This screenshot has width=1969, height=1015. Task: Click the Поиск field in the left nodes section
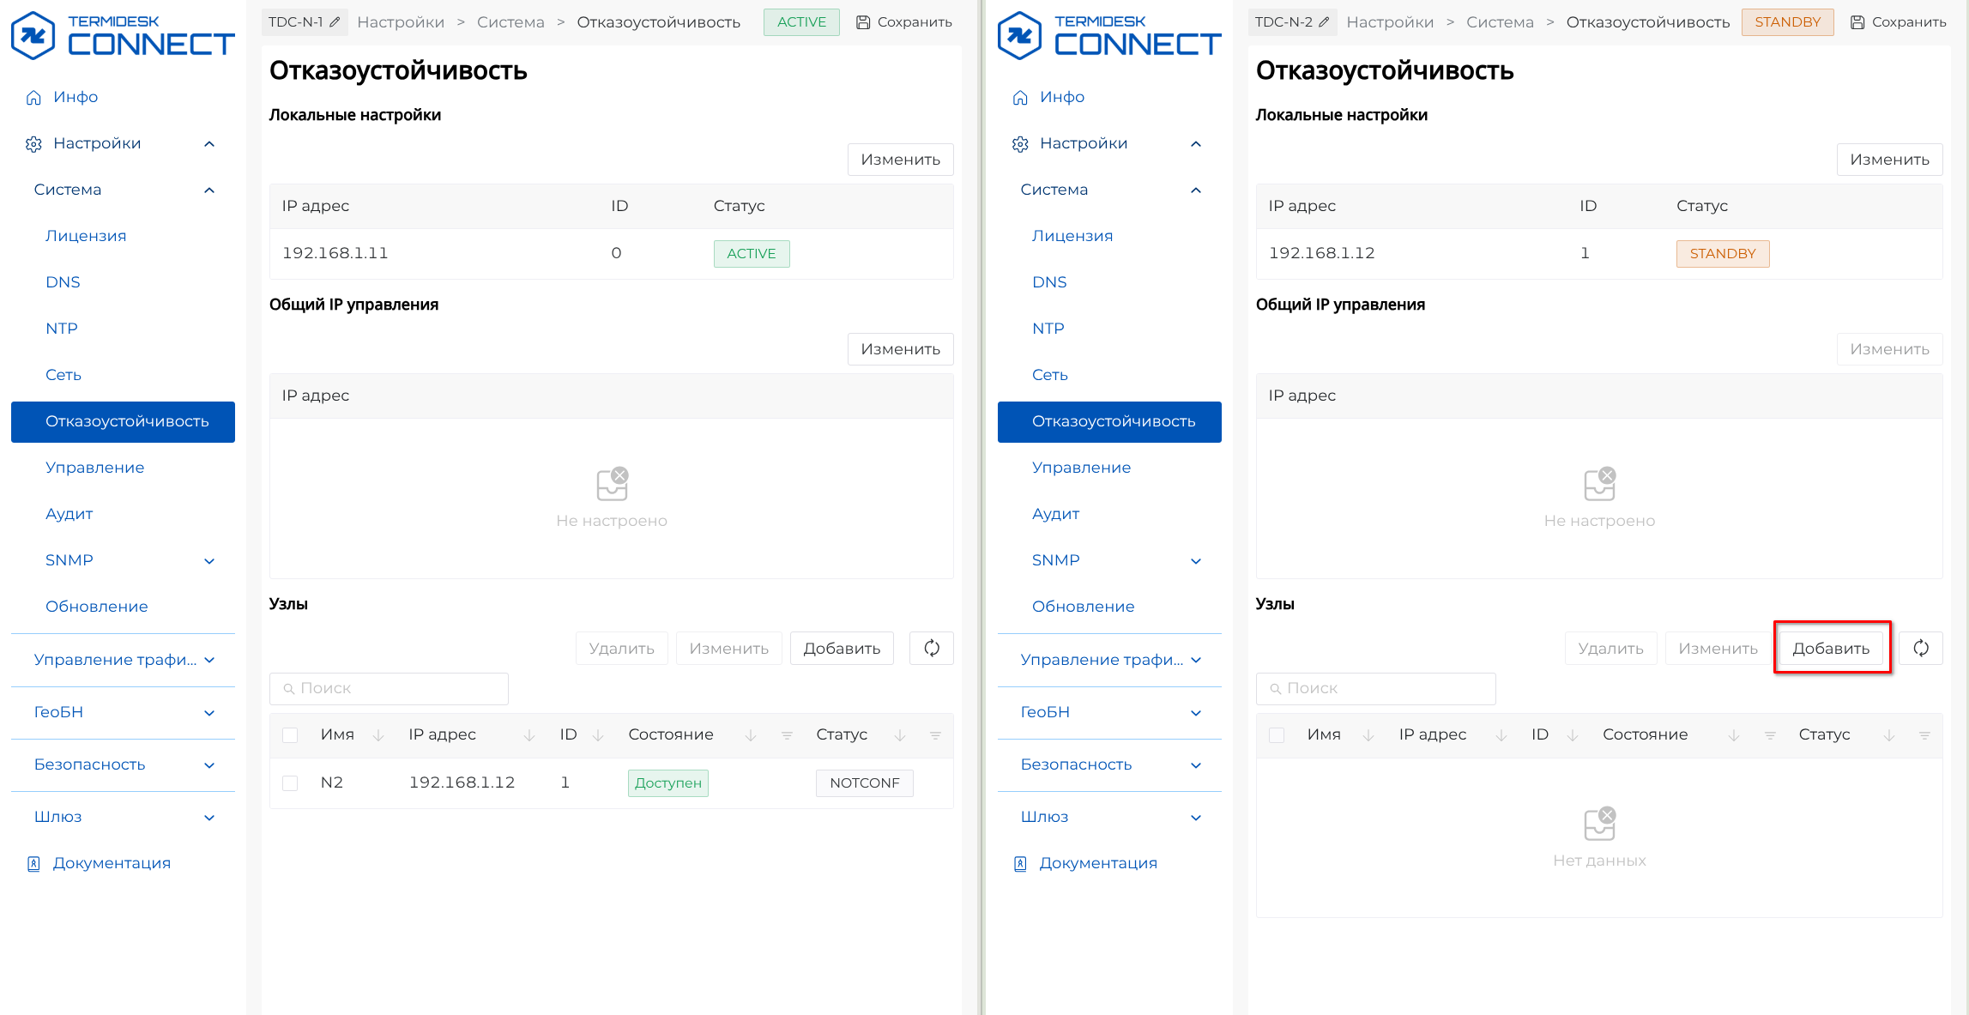tap(390, 688)
